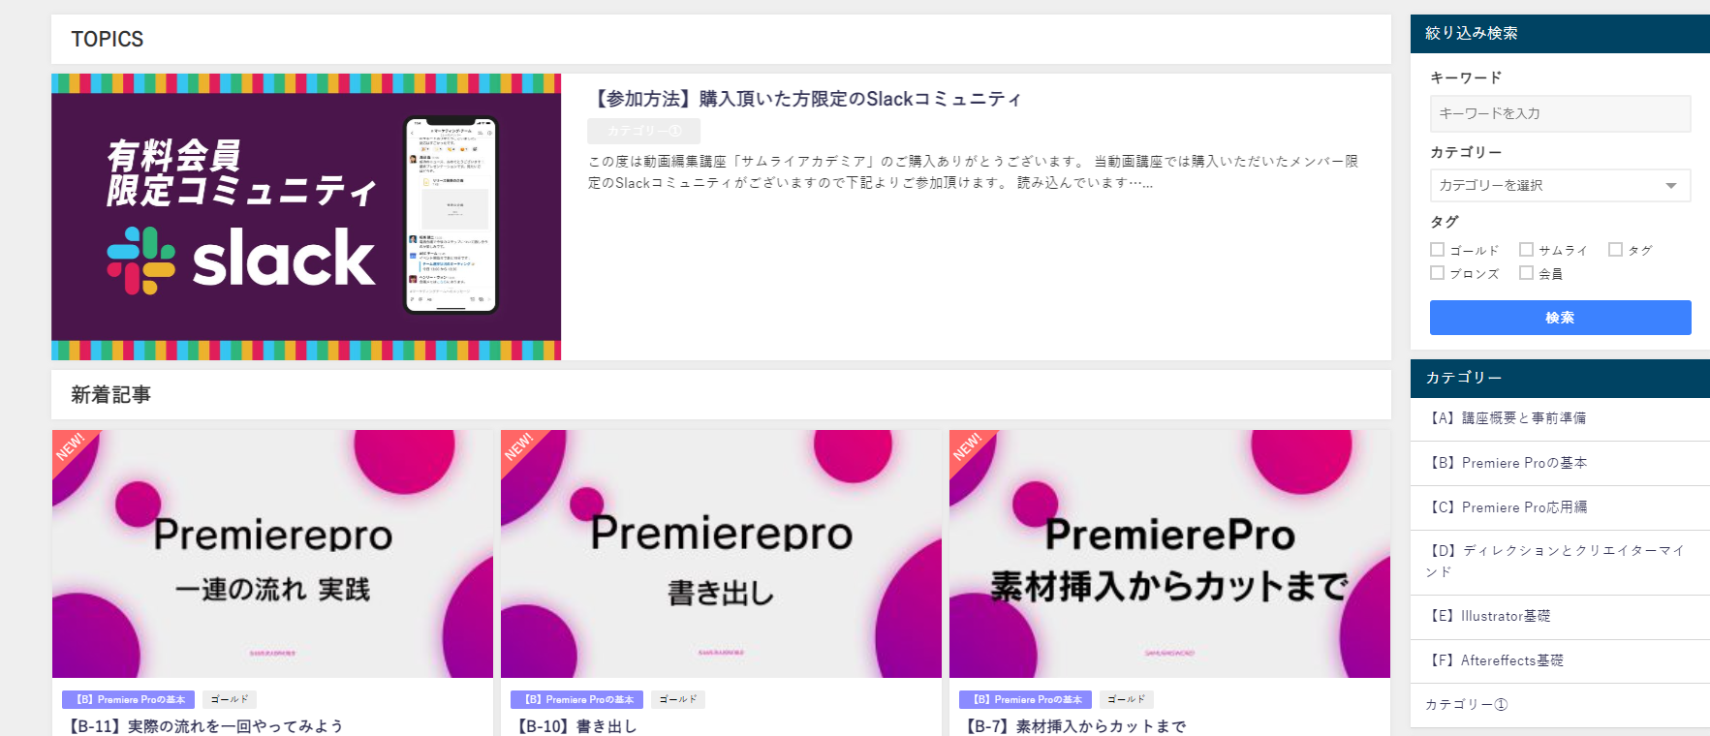1710x736 pixels.
Task: Open category 【D】ディレクションとクリエイターマインド
Action: pyautogui.click(x=1560, y=562)
